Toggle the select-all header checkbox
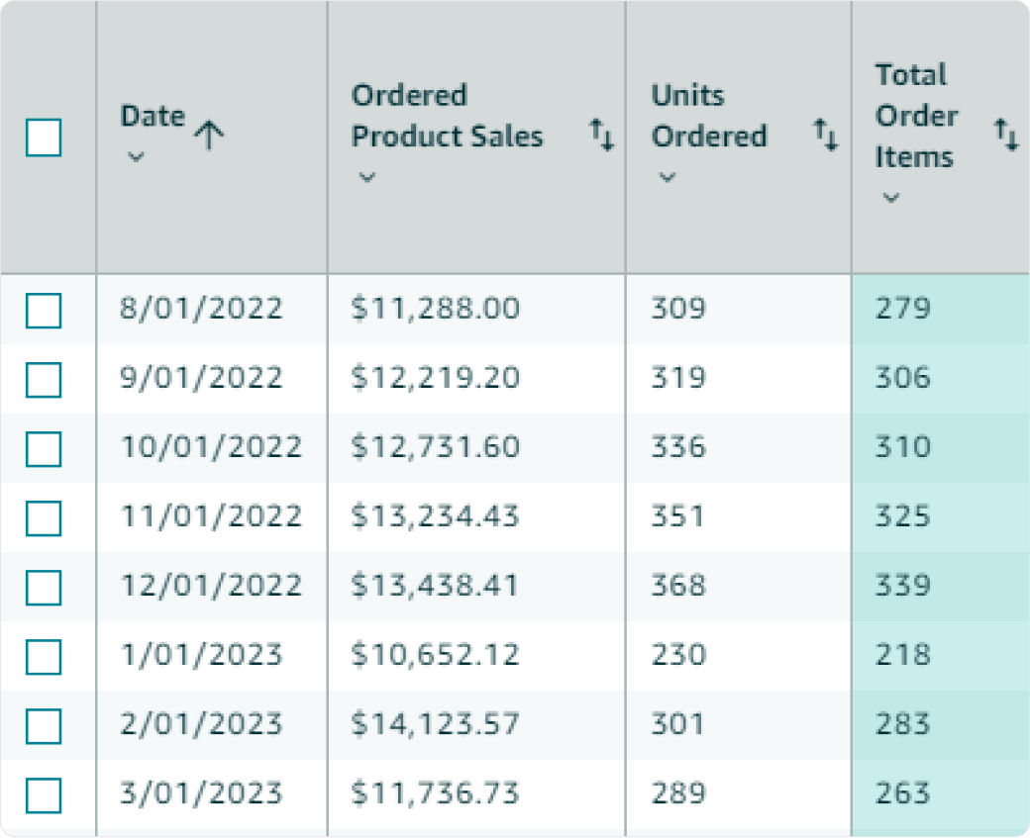The height and width of the screenshot is (838, 1030). pos(44,138)
